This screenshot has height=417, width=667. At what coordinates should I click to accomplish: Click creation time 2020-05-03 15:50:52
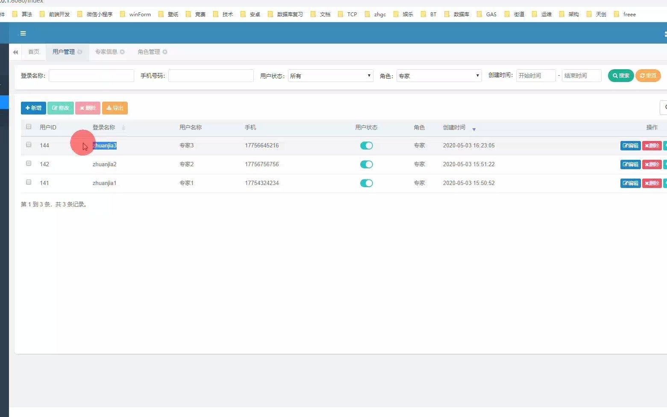(x=469, y=183)
